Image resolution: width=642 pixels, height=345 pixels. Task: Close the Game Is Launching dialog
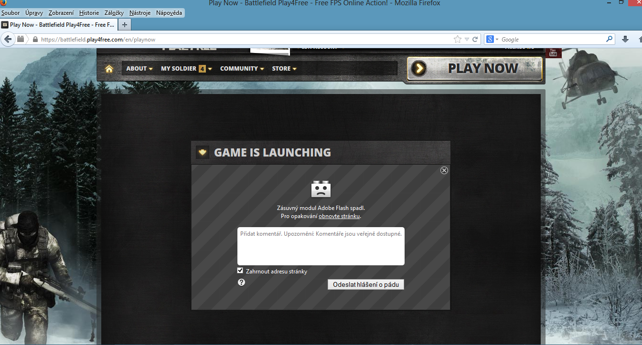pyautogui.click(x=444, y=170)
